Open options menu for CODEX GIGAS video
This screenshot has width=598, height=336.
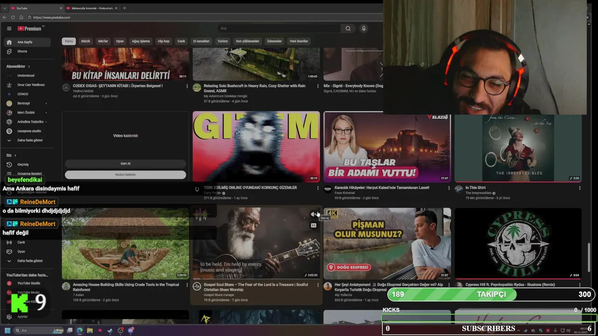187,86
